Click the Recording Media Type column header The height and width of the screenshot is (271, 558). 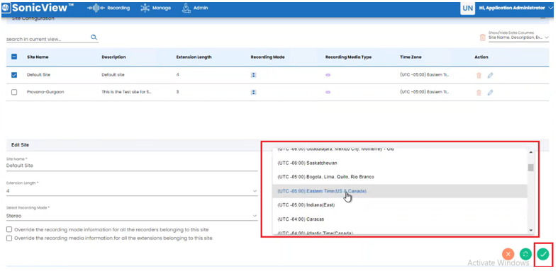(x=348, y=57)
